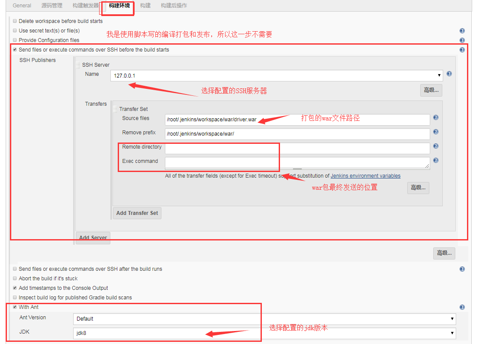Open the Jenkins environment variables link
The height and width of the screenshot is (344, 483).
tap(365, 176)
